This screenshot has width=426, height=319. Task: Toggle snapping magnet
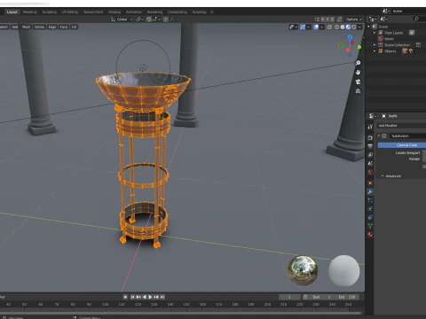point(149,19)
